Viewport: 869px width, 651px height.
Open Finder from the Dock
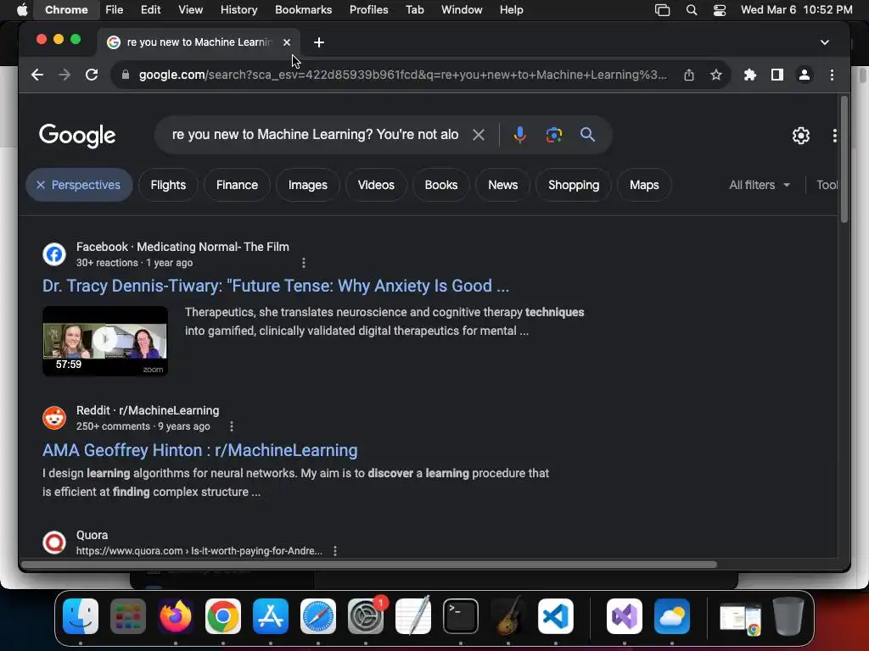pyautogui.click(x=81, y=616)
